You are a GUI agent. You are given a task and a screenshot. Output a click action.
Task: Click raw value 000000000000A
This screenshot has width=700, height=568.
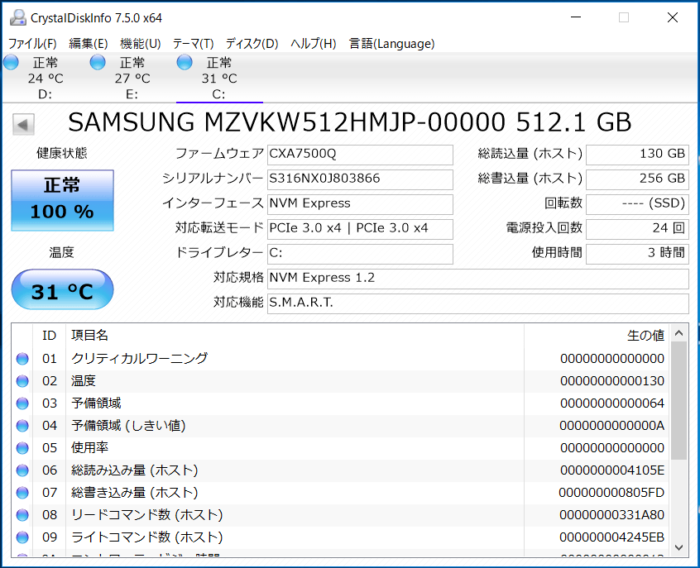612,426
